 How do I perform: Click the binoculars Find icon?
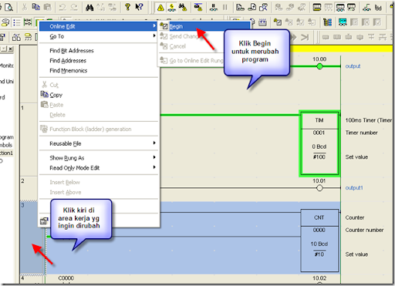[x=89, y=8]
